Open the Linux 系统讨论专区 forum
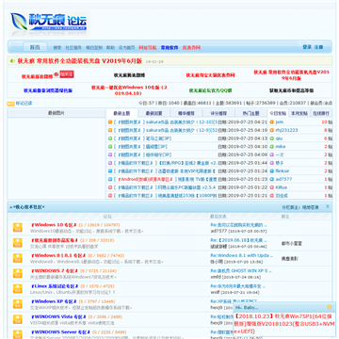This screenshot has width=339, height=339. coord(55,286)
